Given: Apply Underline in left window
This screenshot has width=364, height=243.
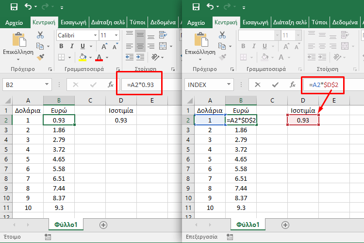Looking at the screenshot, I should click(83, 46).
